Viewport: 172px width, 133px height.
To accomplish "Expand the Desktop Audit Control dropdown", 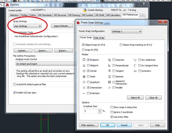I will point(45,64).
